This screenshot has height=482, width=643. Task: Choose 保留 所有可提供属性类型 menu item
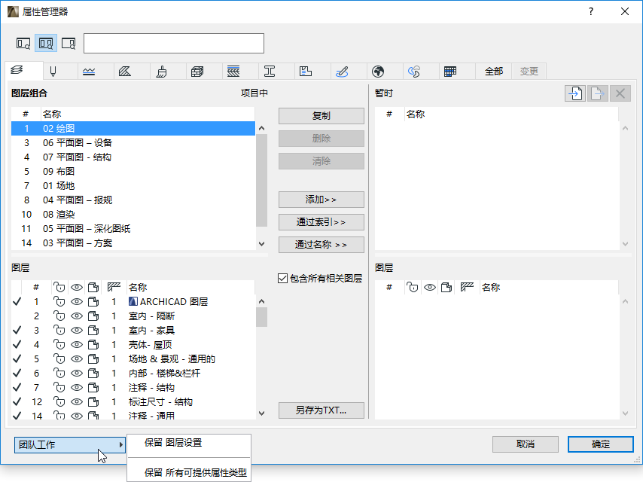click(189, 472)
